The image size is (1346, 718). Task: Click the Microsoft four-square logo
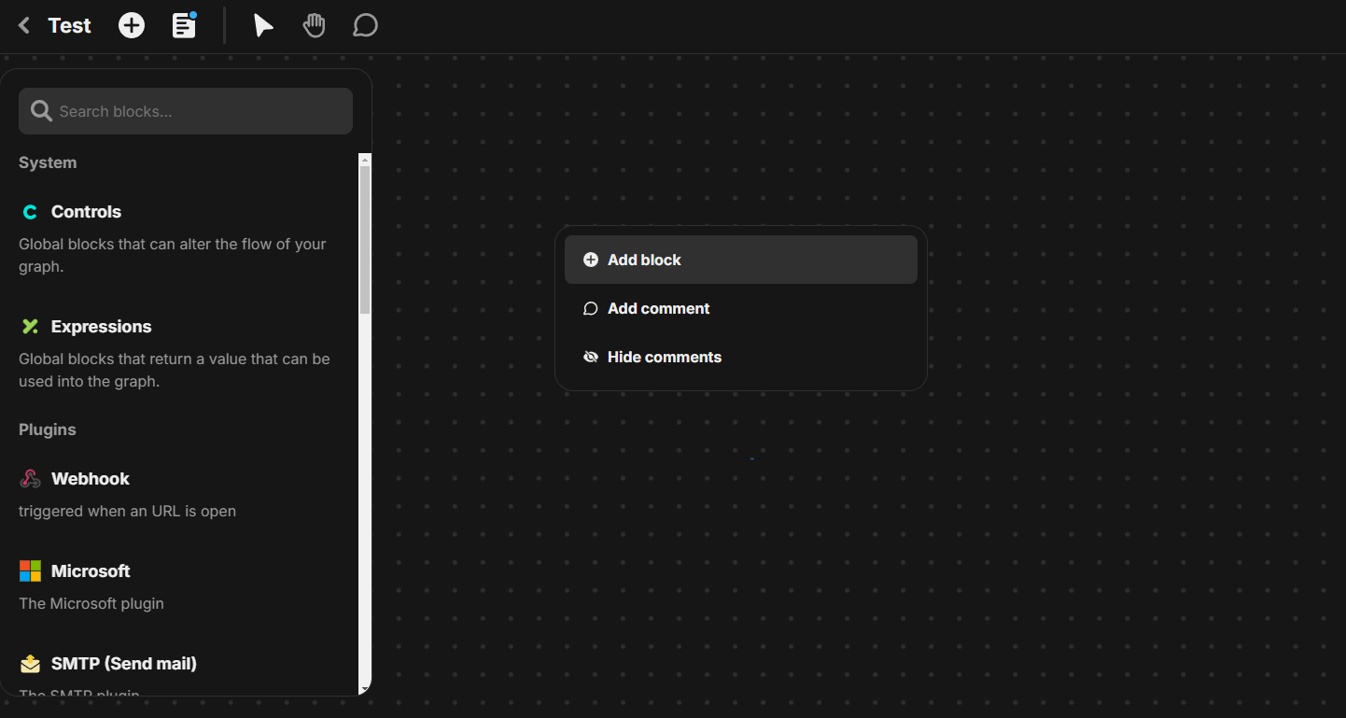[30, 571]
